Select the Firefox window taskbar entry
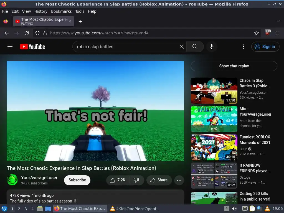Screen dimensions: 284x213 80,209
